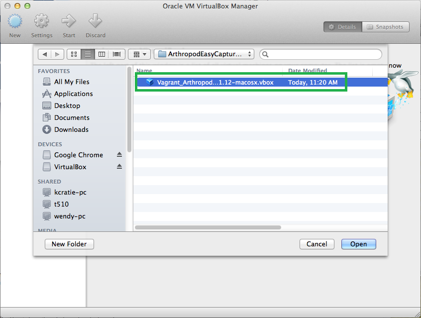Switch to list view
The height and width of the screenshot is (318, 421).
pyautogui.click(x=88, y=54)
